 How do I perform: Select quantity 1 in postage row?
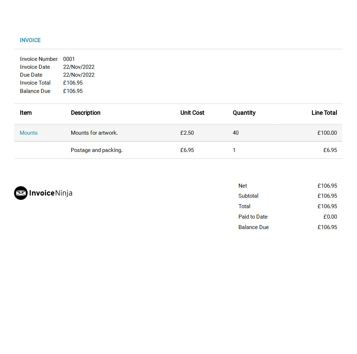click(x=234, y=150)
